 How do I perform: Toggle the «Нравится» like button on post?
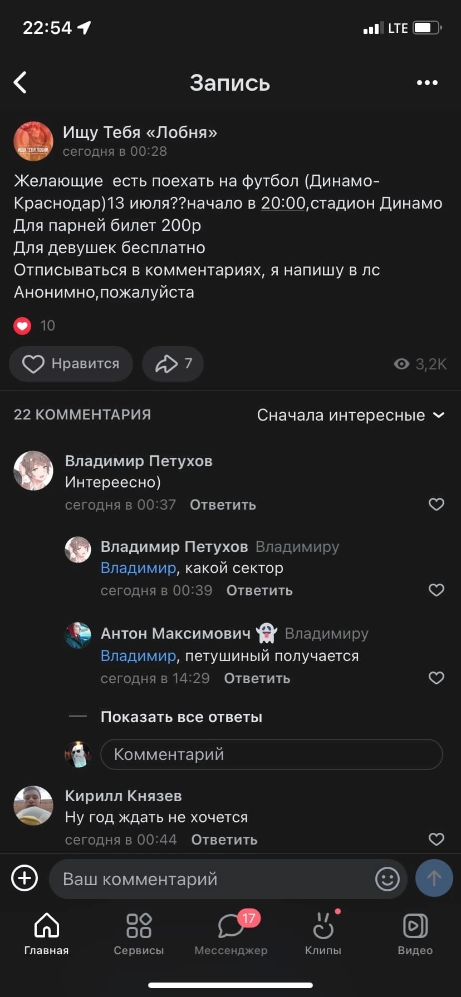click(x=71, y=364)
